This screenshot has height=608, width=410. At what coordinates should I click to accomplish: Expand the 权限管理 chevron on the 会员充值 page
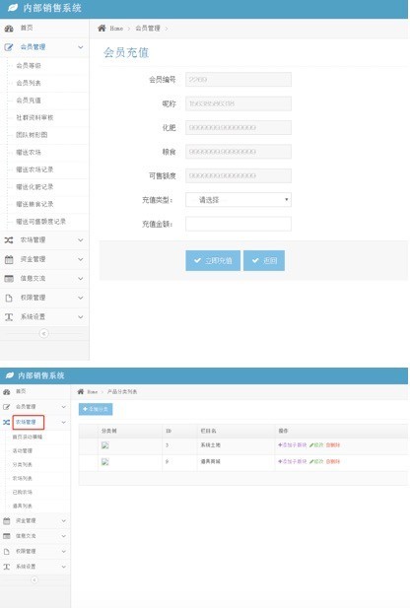click(x=80, y=298)
